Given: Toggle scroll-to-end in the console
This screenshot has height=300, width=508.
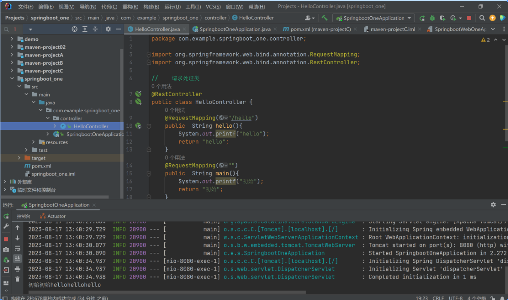Looking at the screenshot, I should tap(18, 258).
